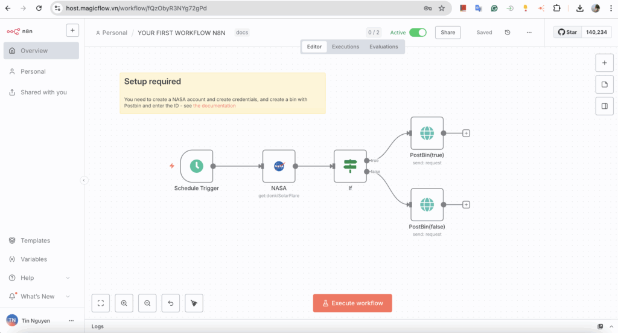Click the Share button
The image size is (618, 333).
(448, 33)
